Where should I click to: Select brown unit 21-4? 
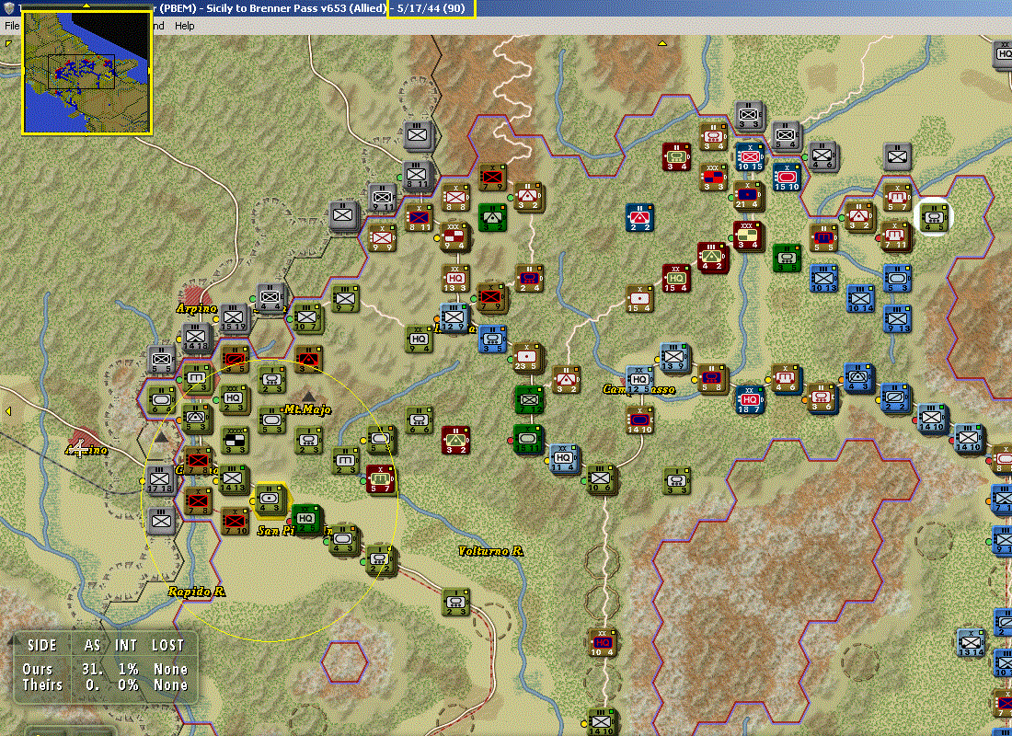[x=748, y=196]
